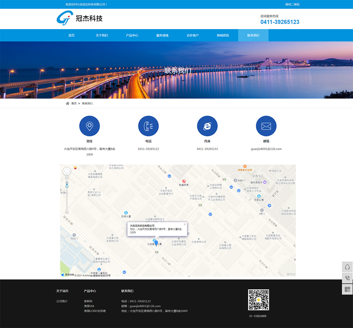Click the map pan direction control
Viewport: 353px width, 328px height.
[67, 171]
